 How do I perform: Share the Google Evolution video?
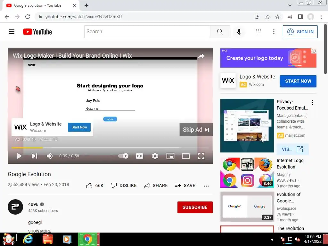click(156, 185)
